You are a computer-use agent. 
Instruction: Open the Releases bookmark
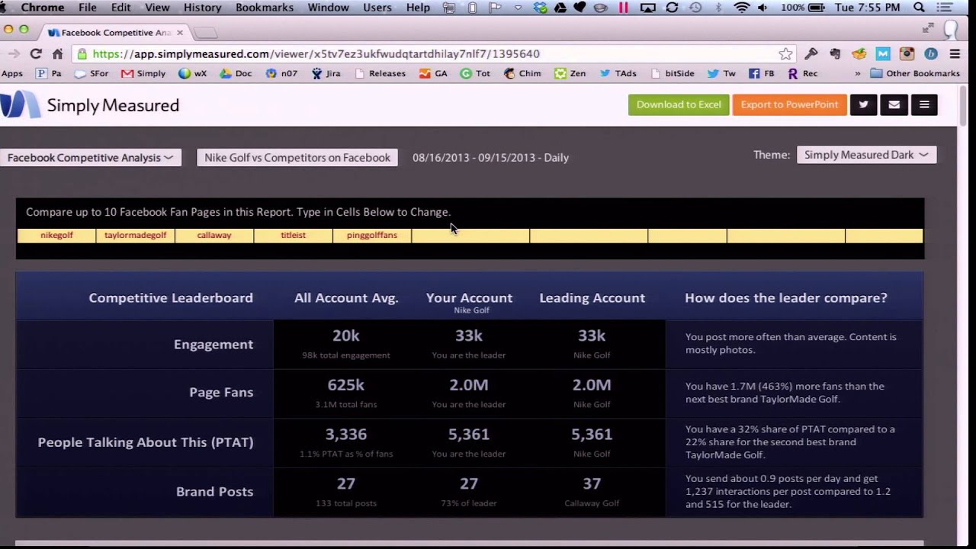[x=380, y=74]
